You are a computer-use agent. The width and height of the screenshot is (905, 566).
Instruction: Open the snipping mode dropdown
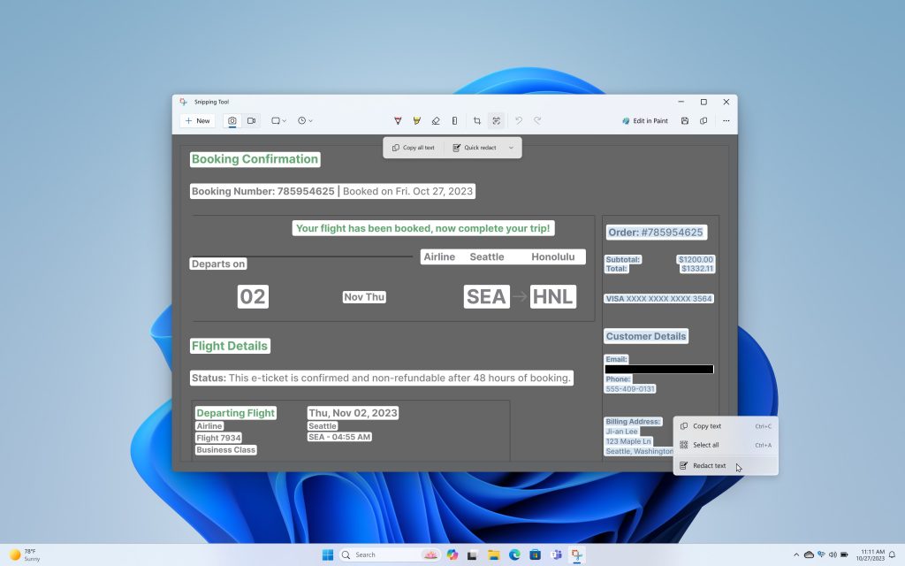279,120
